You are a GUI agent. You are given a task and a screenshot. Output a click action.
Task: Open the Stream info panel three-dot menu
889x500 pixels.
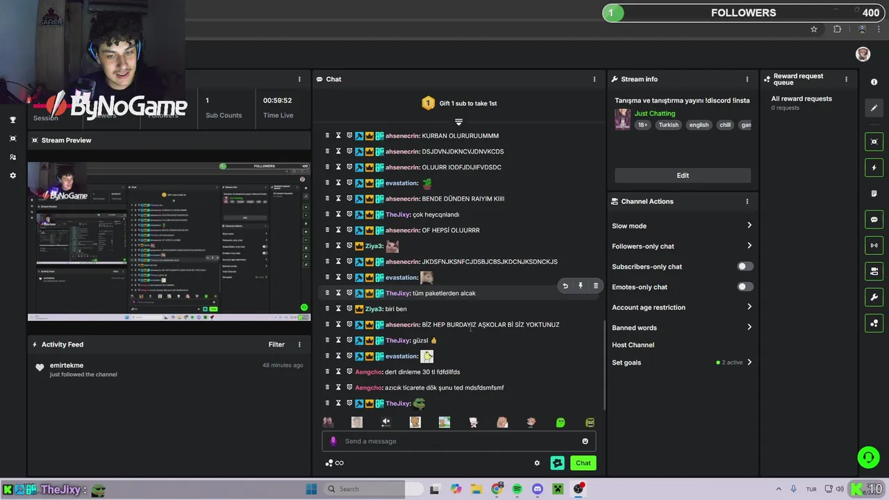point(747,79)
